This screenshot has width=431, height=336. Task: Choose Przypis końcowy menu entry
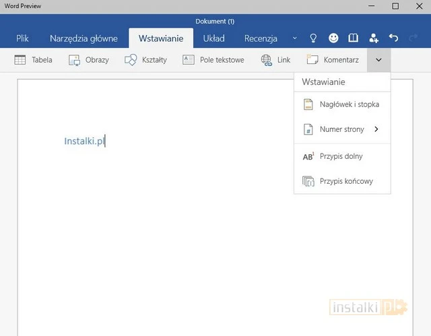pos(342,181)
